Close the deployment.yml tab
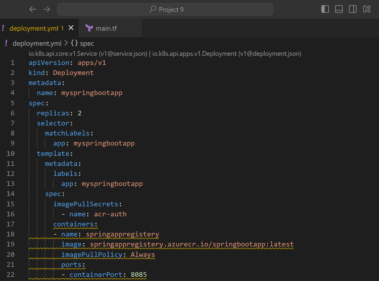Image resolution: width=379 pixels, height=281 pixels. tap(71, 28)
